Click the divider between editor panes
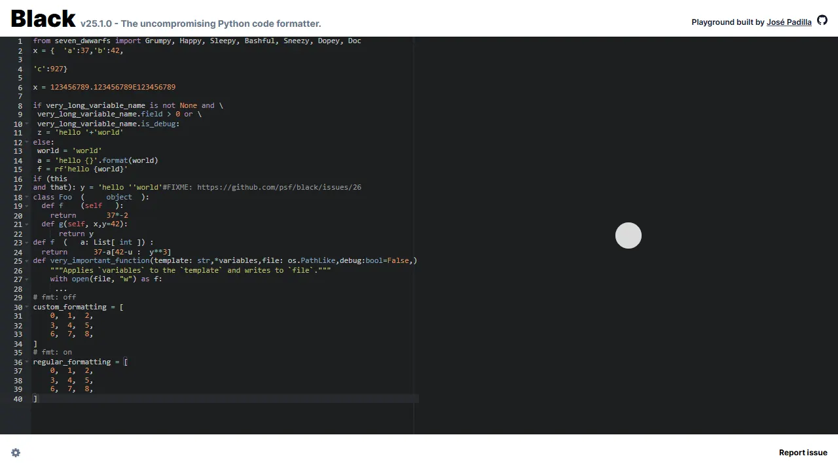 click(x=414, y=235)
